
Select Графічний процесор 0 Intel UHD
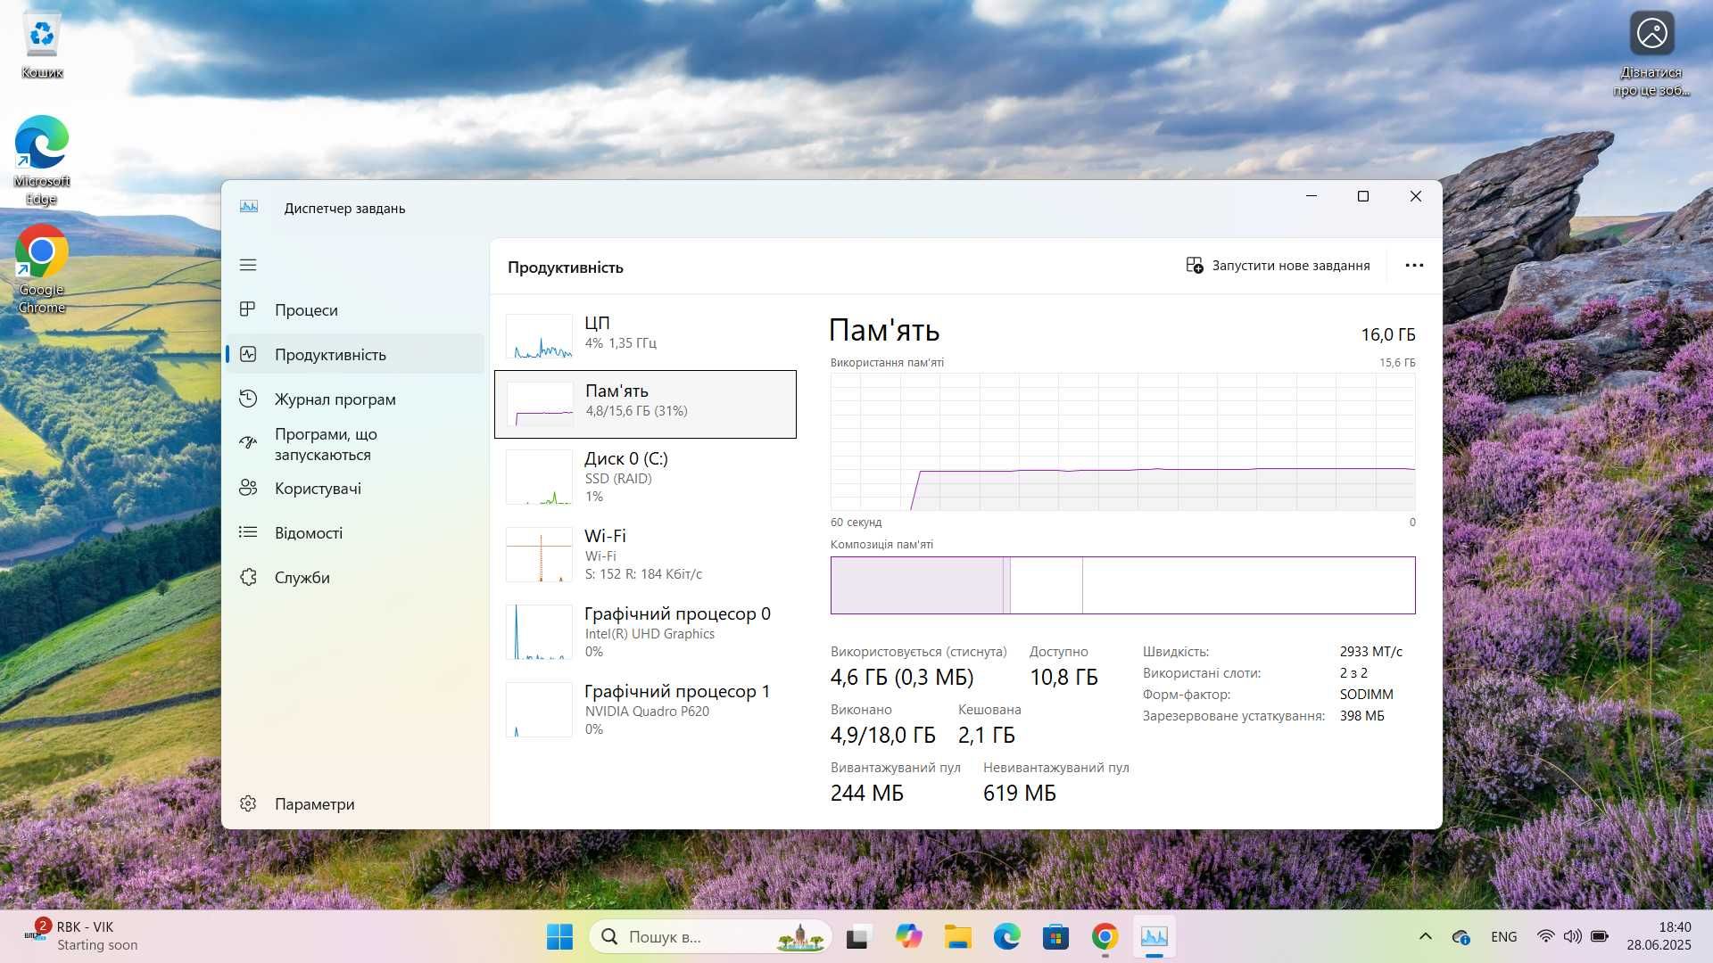pos(645,632)
